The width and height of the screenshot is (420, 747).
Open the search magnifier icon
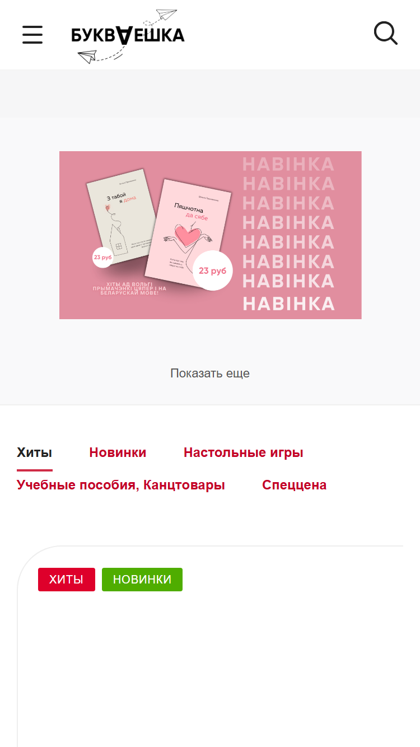[x=386, y=34]
